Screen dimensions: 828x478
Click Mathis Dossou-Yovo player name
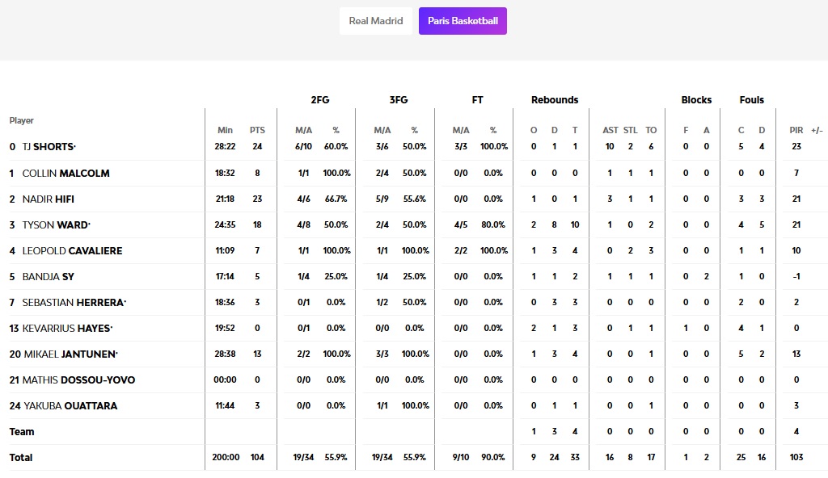78,379
